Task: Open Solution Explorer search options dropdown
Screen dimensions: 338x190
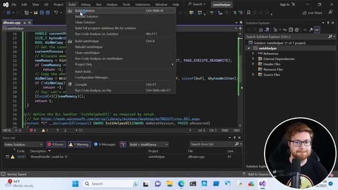Action: 334,37
